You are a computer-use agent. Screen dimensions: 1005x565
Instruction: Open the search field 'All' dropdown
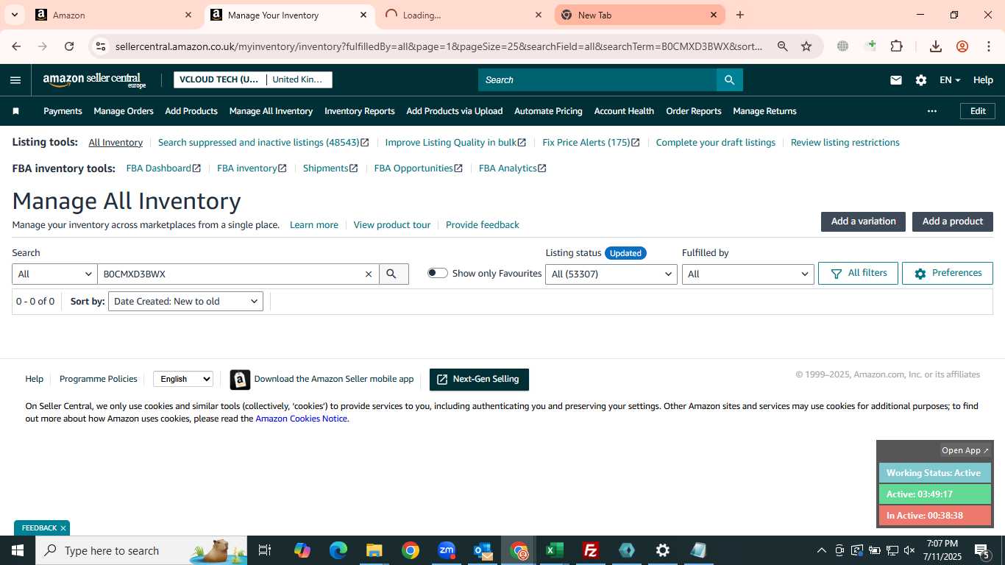[54, 274]
